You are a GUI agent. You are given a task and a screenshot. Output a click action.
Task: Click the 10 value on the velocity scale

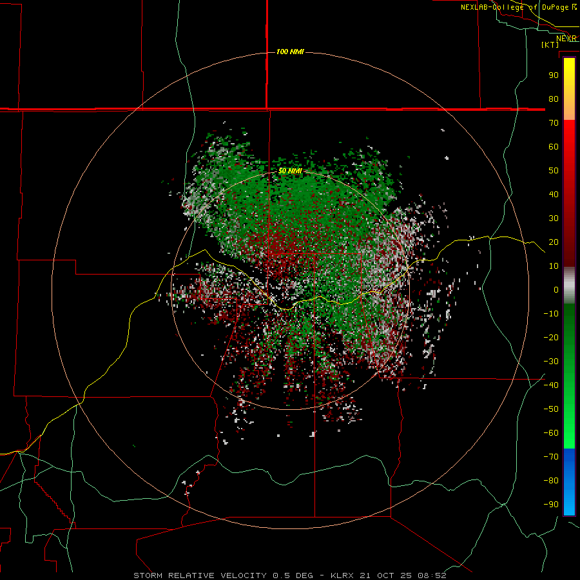554,266
